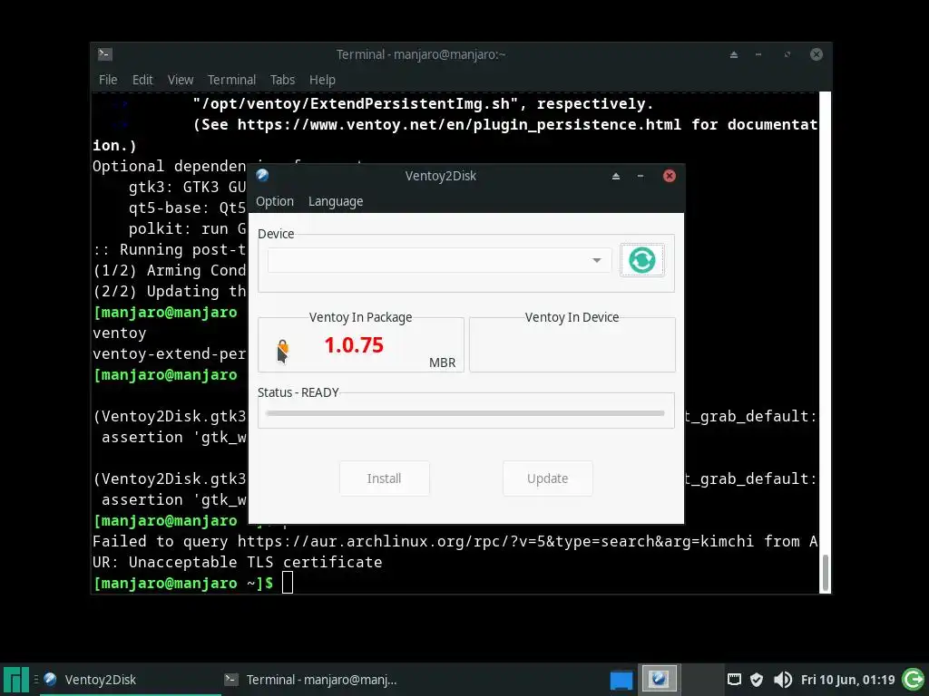
Task: Refresh the device list in Ventoy2Disk
Action: (642, 260)
